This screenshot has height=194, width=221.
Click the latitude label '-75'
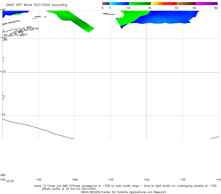click(x=3, y=115)
